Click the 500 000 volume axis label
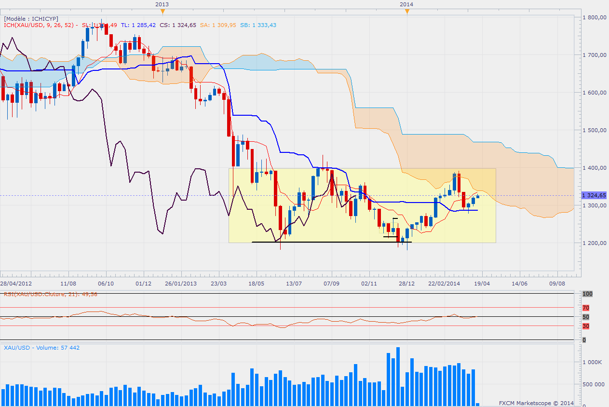This screenshot has width=609, height=407. [594, 384]
